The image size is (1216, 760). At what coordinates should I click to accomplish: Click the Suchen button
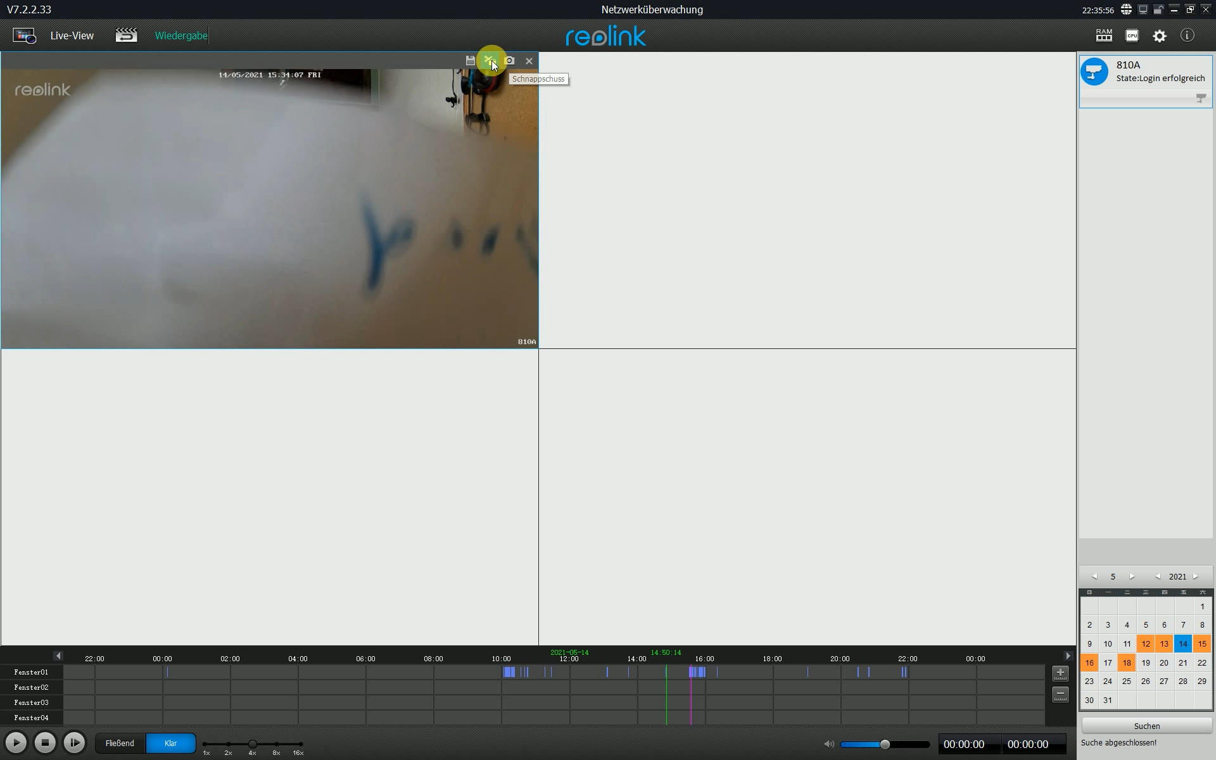tap(1146, 726)
